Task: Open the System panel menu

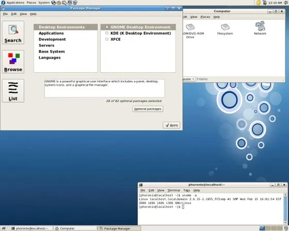Action: coord(44,3)
